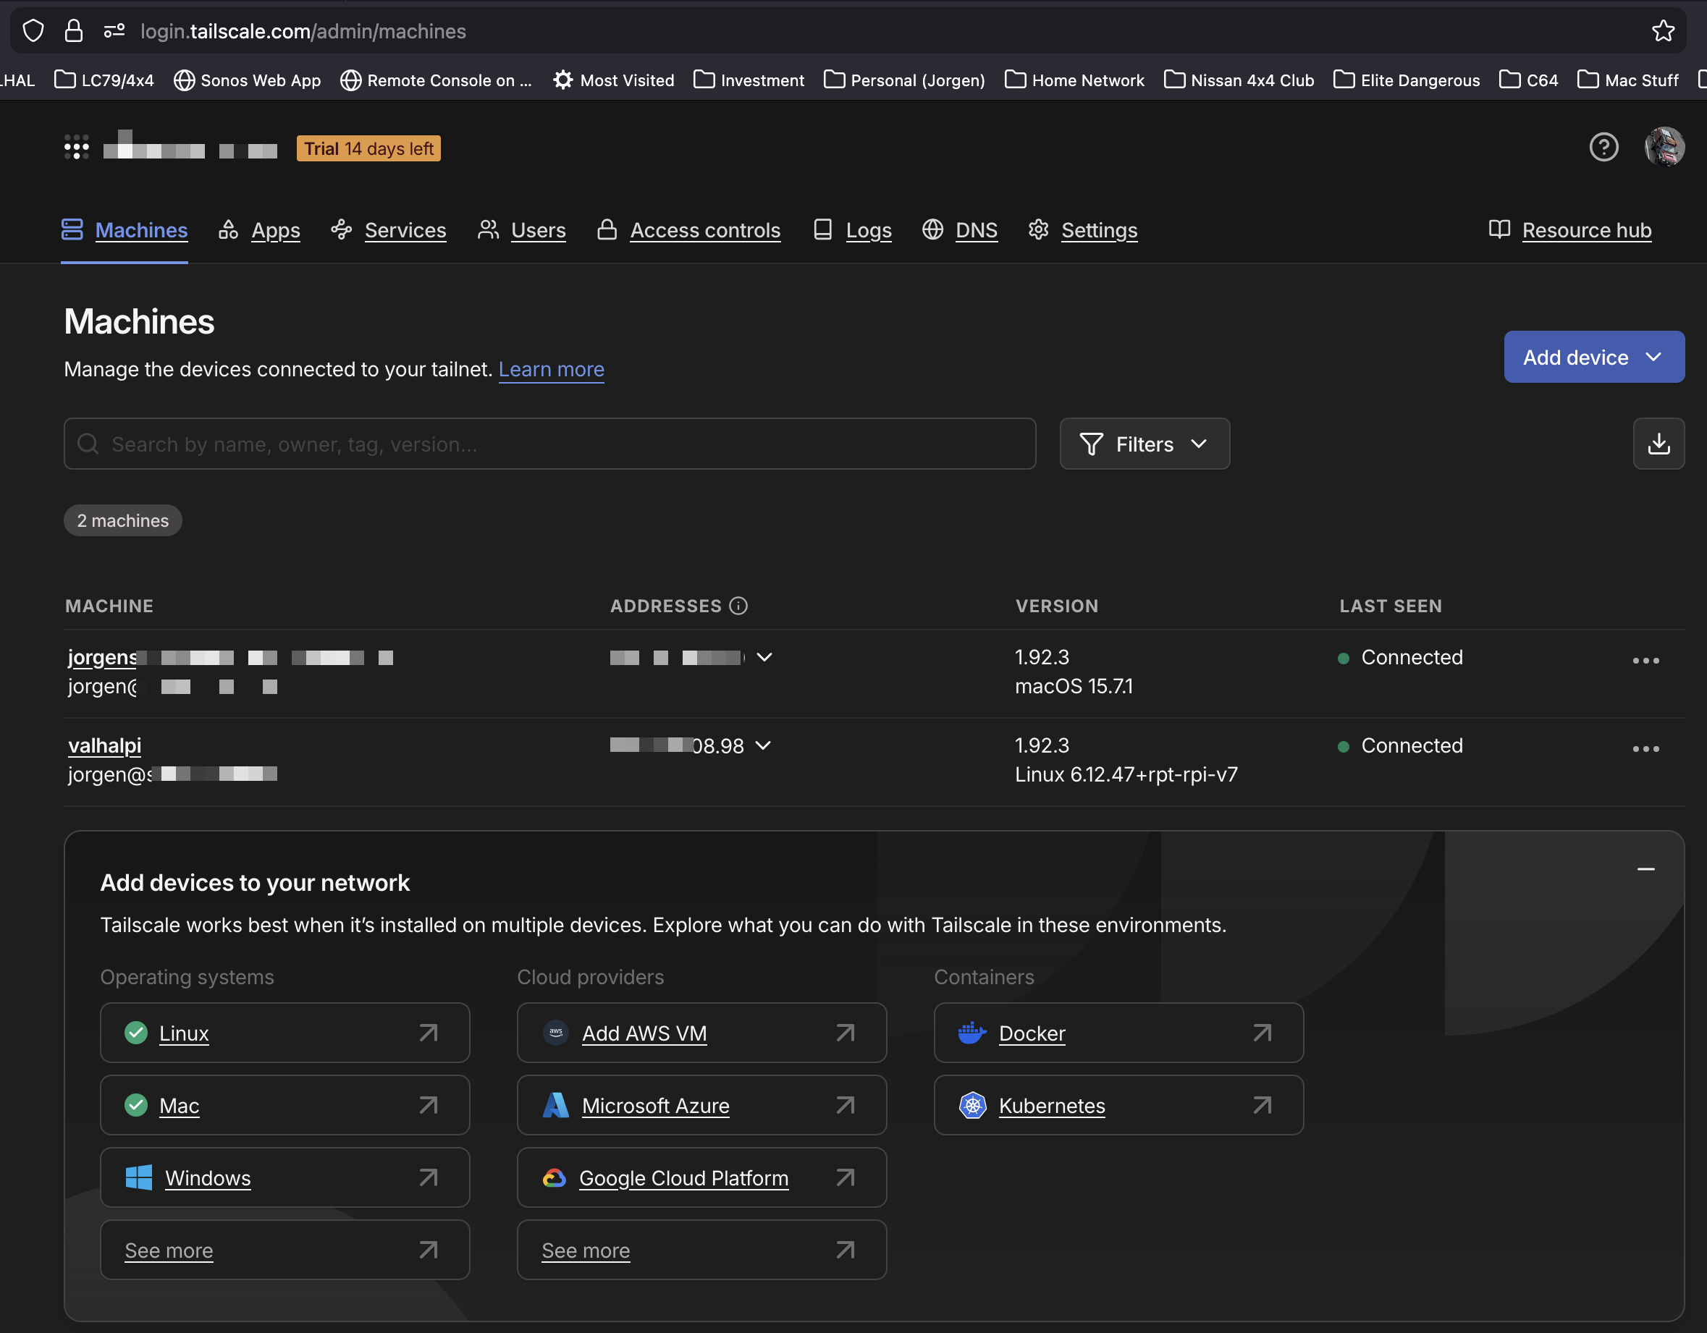Click the help question mark icon
This screenshot has height=1333, width=1707.
point(1603,147)
